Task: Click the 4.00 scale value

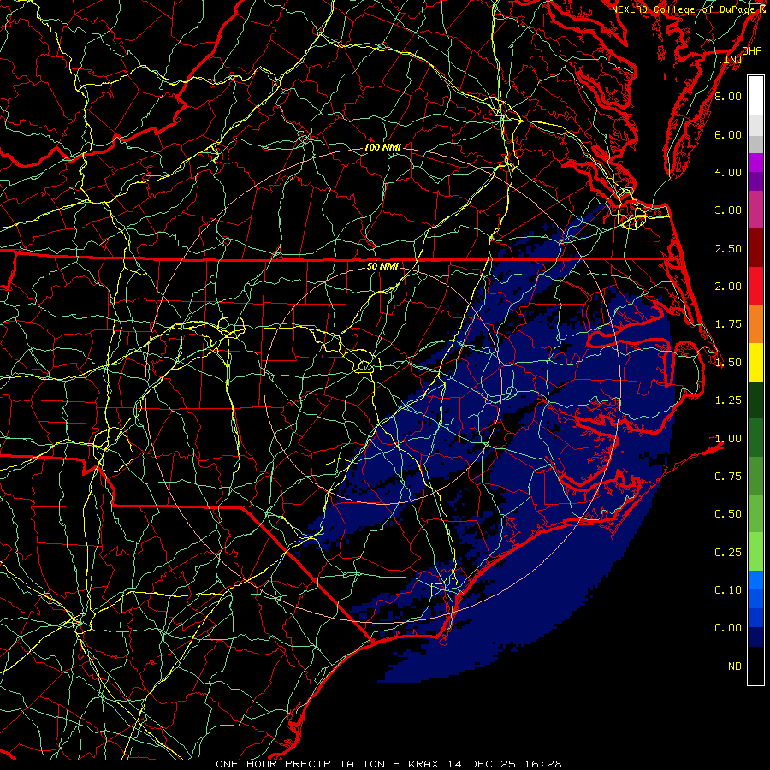Action: tap(728, 172)
